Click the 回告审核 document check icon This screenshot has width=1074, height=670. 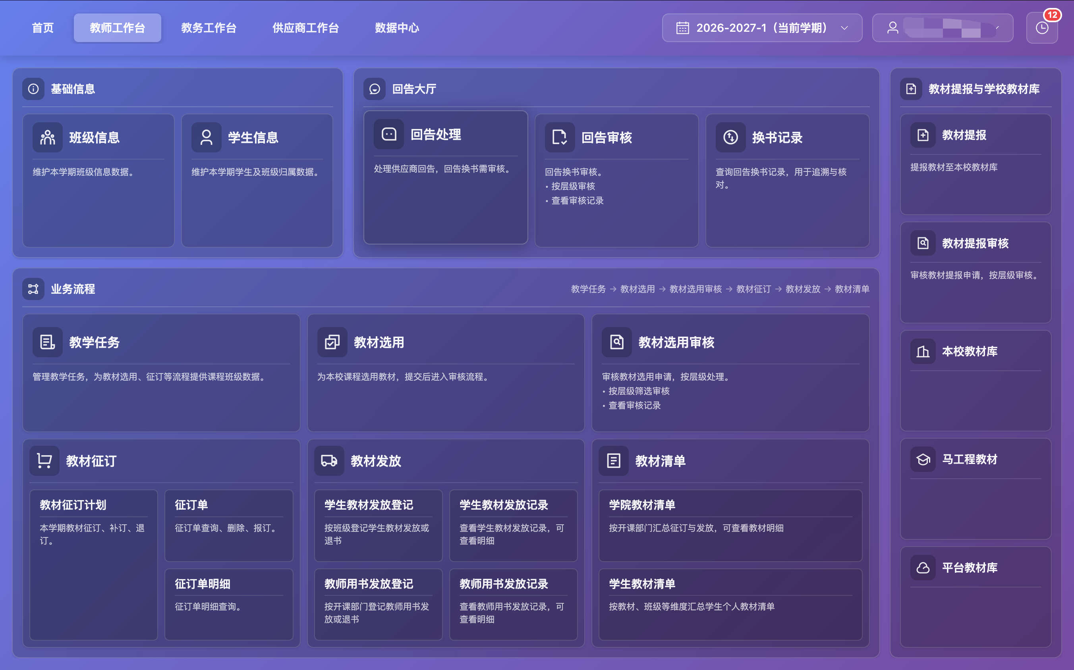(x=560, y=137)
